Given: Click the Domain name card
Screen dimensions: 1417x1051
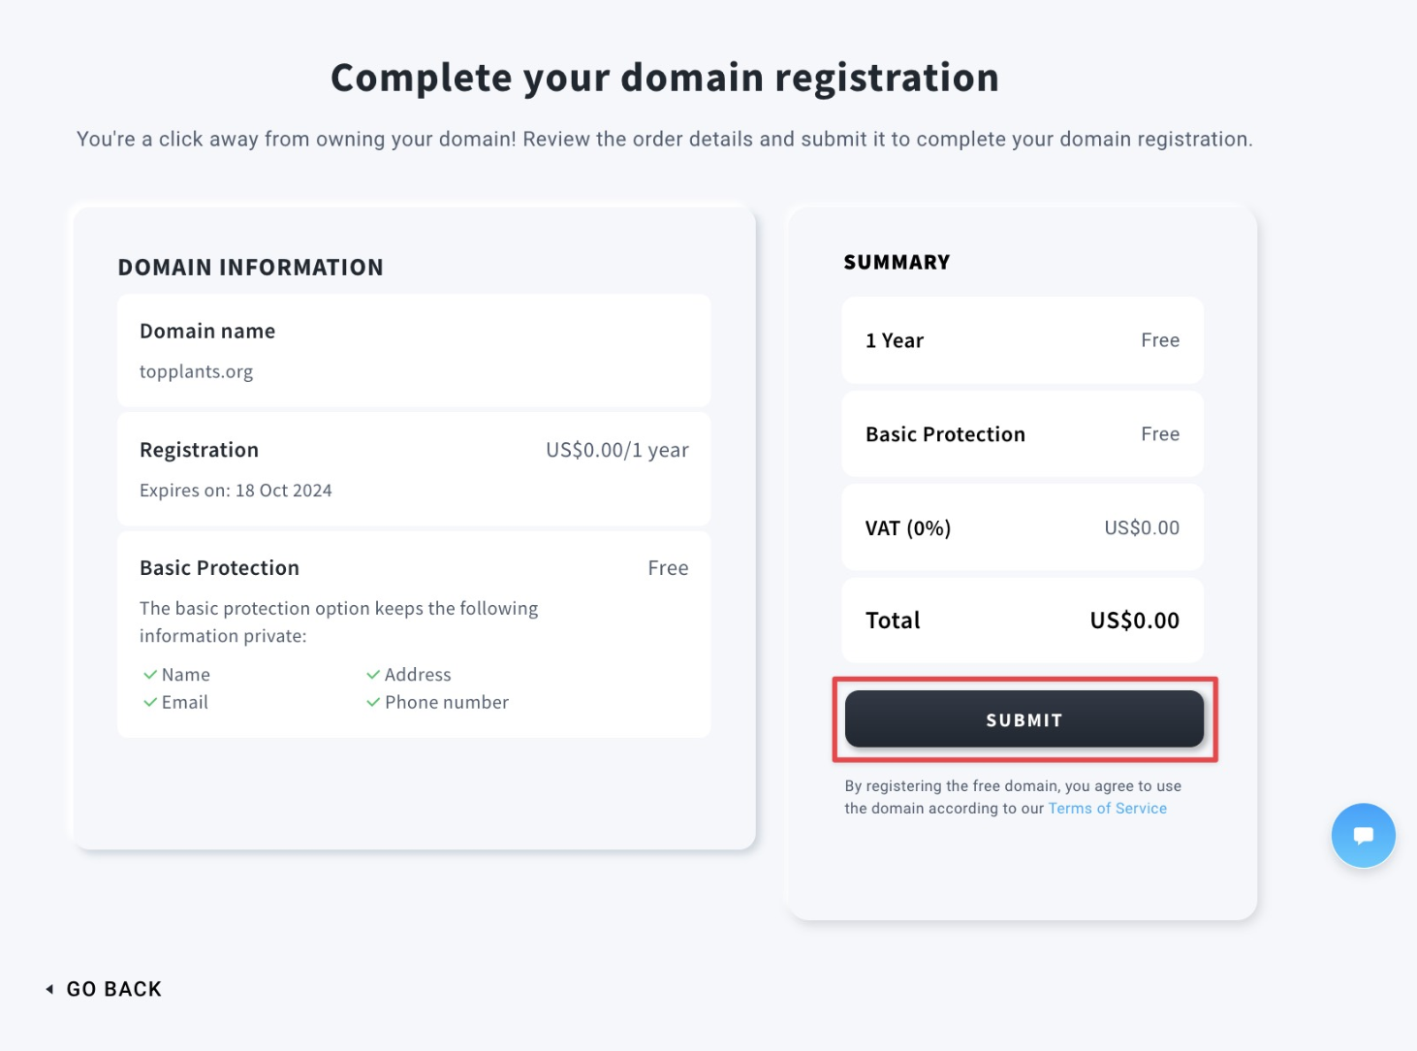Looking at the screenshot, I should pyautogui.click(x=414, y=351).
